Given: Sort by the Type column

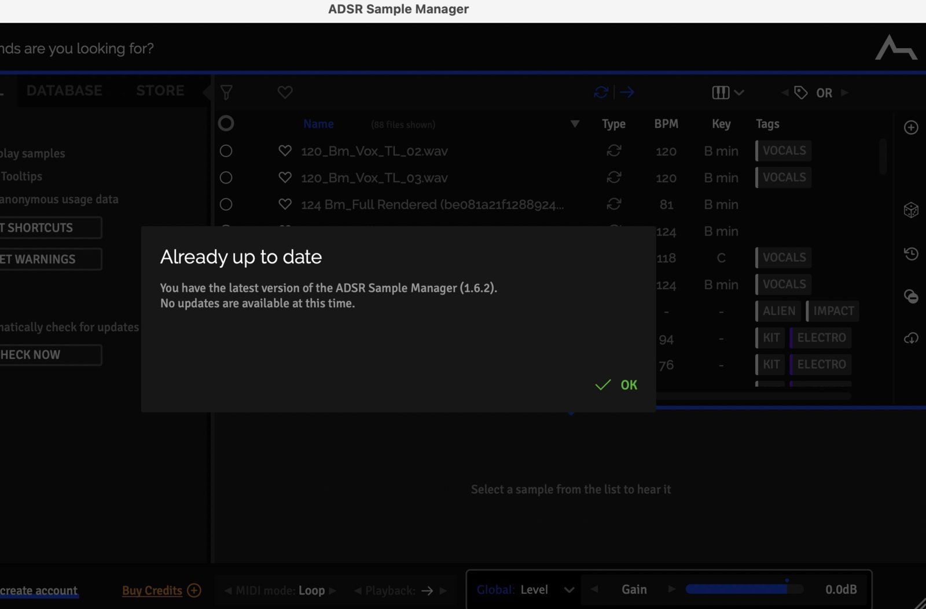Looking at the screenshot, I should [613, 124].
